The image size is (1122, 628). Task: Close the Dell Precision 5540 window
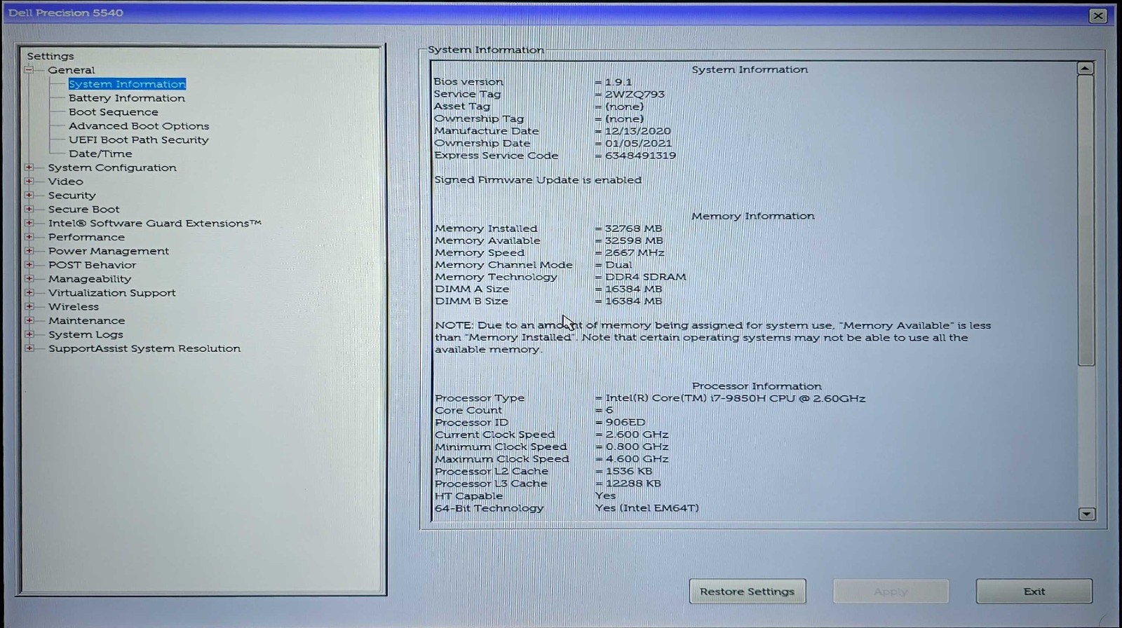pos(1098,15)
